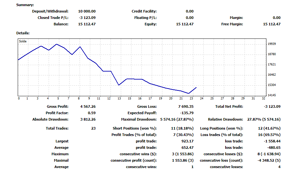Click the Relative Drawdown label
The height and width of the screenshot is (170, 289).
pos(226,119)
